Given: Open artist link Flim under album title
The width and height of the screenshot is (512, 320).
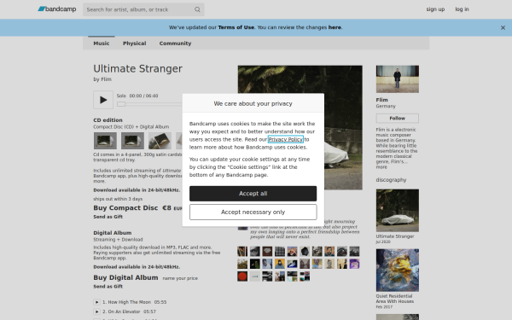Looking at the screenshot, I should click(106, 79).
